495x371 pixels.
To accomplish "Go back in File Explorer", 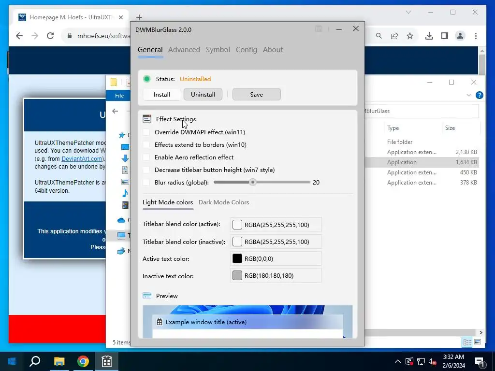I will 115,111.
